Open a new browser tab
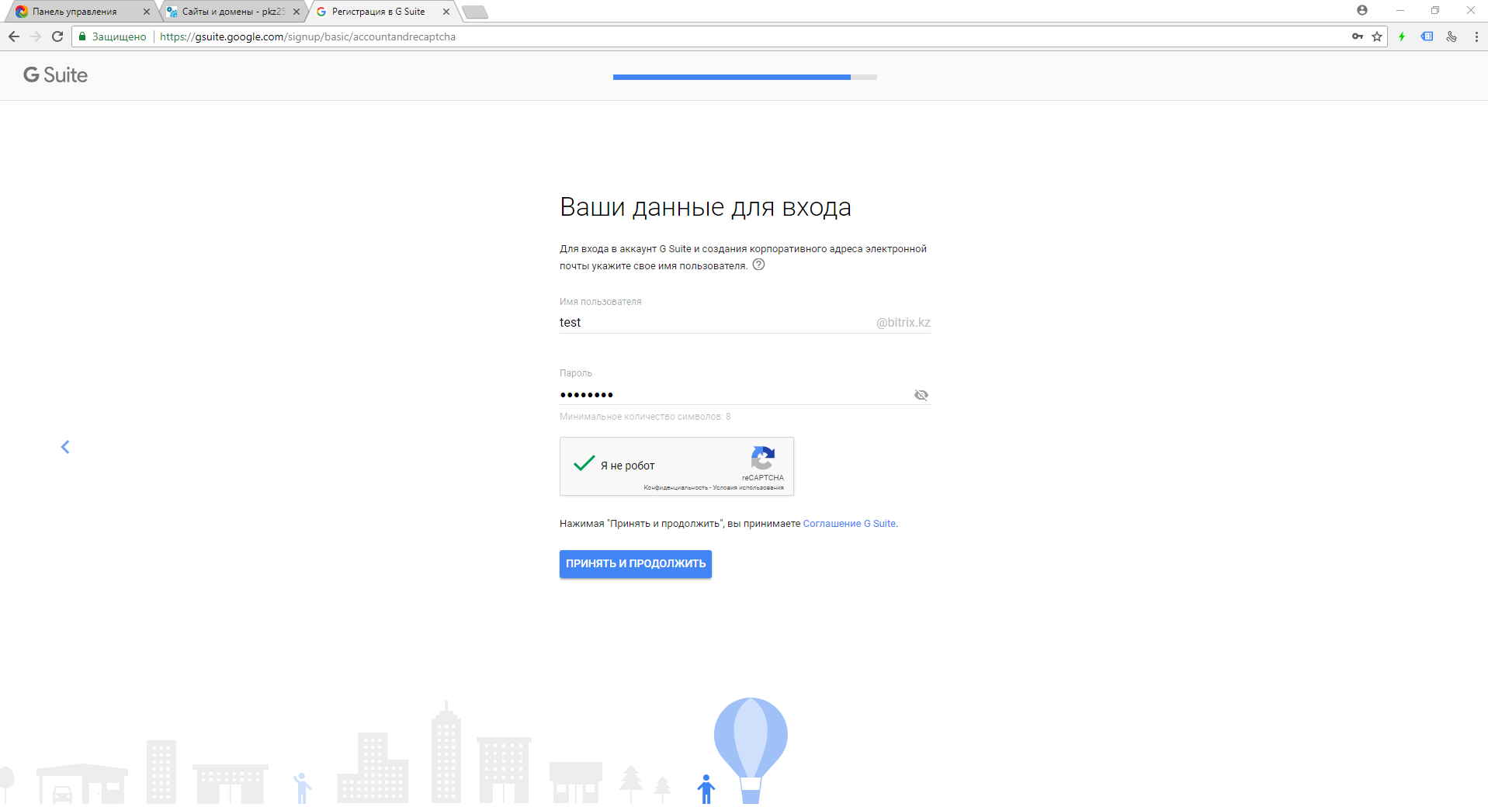1488x807 pixels. coord(475,12)
